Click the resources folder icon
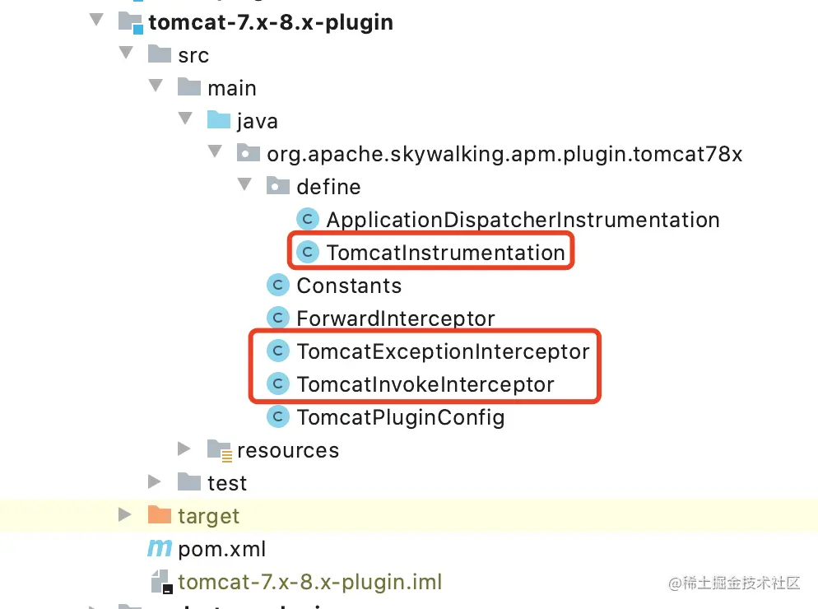818x609 pixels. (x=221, y=449)
